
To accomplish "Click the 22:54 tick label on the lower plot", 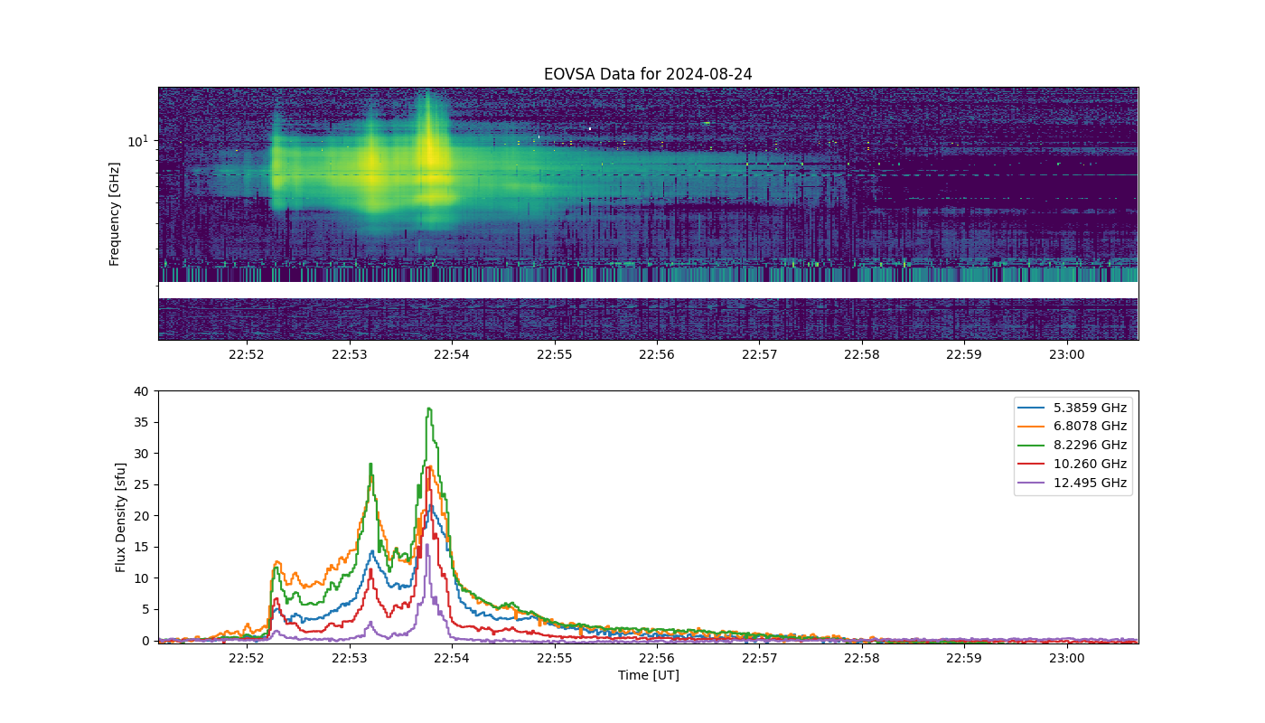I will click(451, 658).
